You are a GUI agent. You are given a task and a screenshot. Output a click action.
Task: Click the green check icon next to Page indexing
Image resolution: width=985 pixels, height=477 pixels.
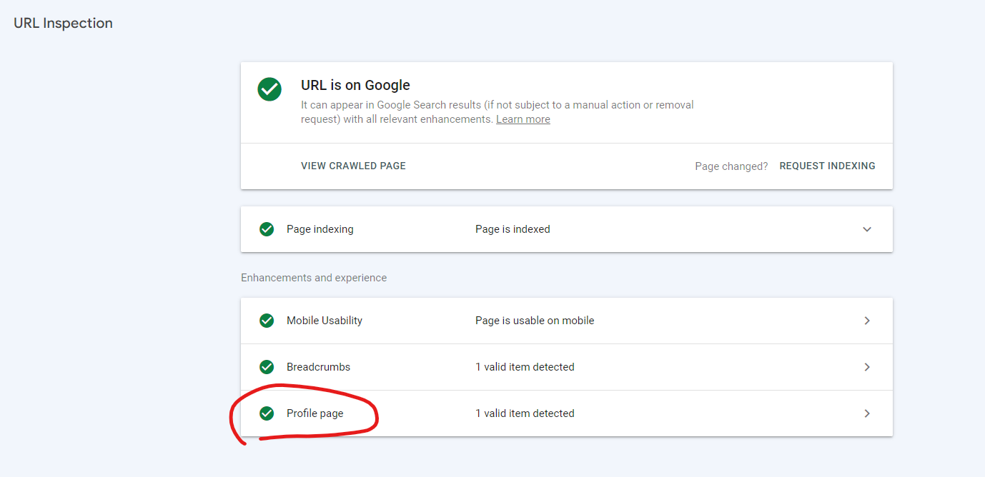click(x=267, y=229)
